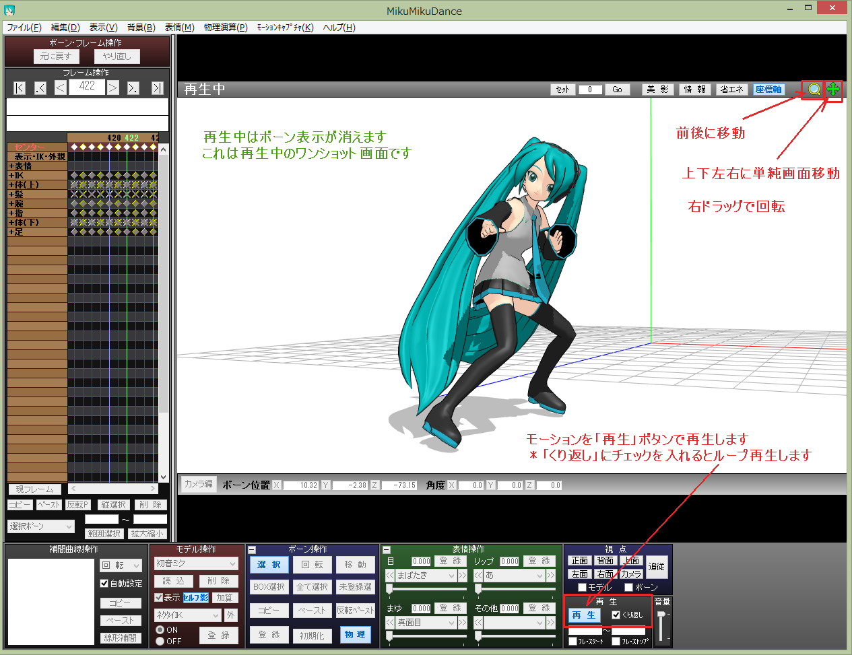Click the 正面 front view button
Viewport: 852px width, 655px height.
[579, 561]
